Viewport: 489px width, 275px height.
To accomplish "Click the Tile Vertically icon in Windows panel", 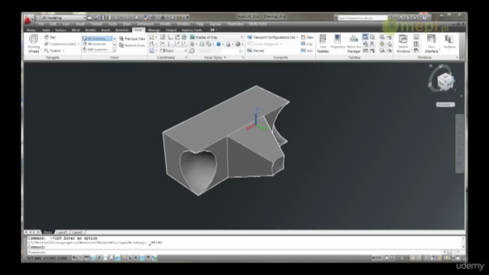I will pos(416,44).
